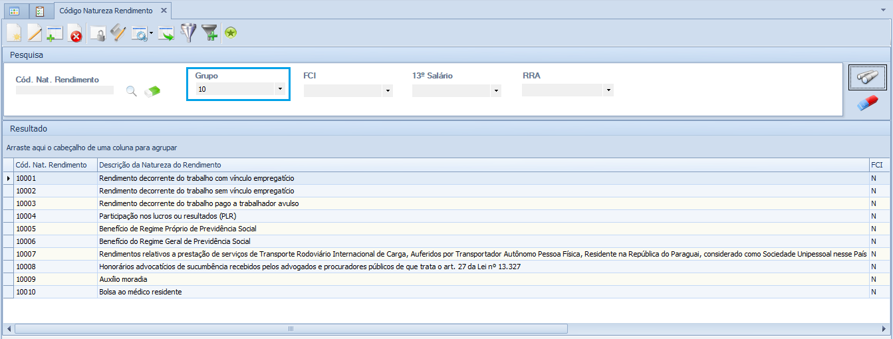893x339 pixels.
Task: Click the edit record pencil icon
Action: (x=34, y=33)
